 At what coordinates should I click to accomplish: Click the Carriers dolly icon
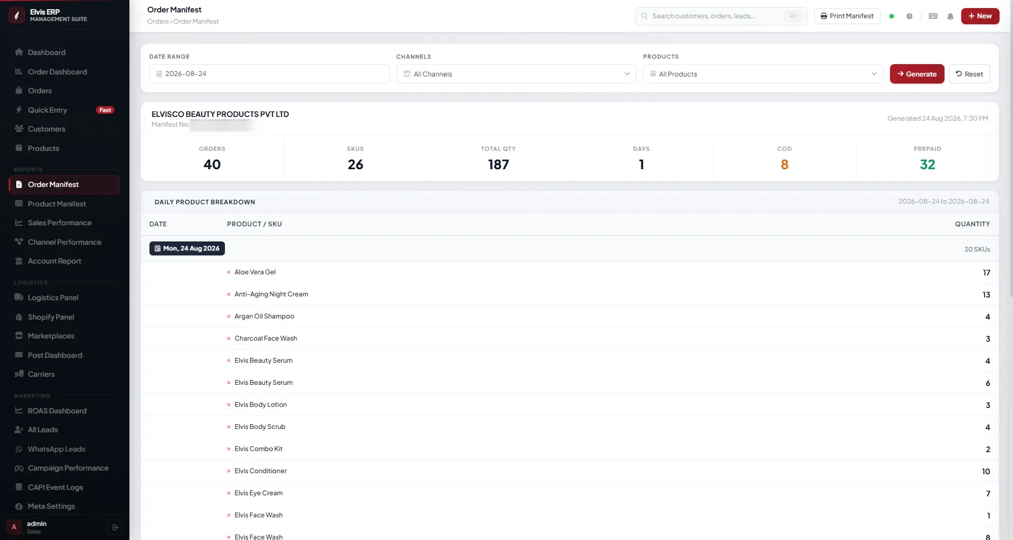coord(19,374)
